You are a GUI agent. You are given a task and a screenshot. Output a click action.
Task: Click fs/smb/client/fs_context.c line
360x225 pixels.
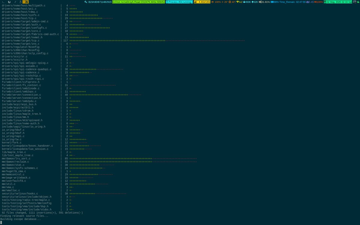21,85
